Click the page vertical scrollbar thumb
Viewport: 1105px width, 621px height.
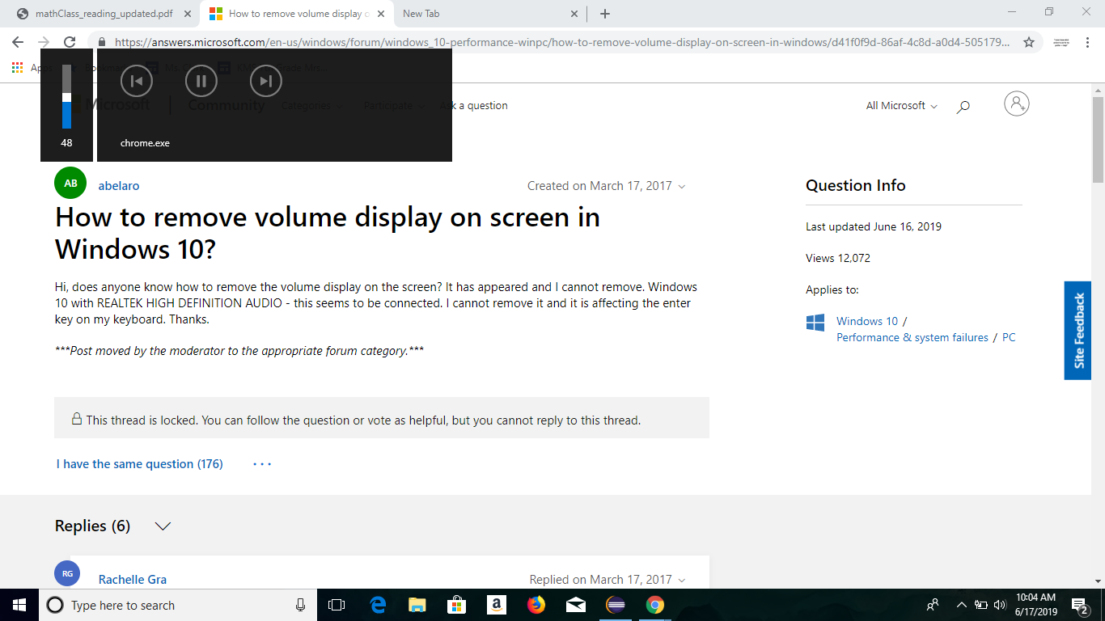point(1098,140)
